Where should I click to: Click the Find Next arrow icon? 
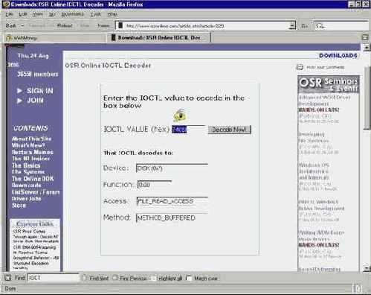[84, 278]
